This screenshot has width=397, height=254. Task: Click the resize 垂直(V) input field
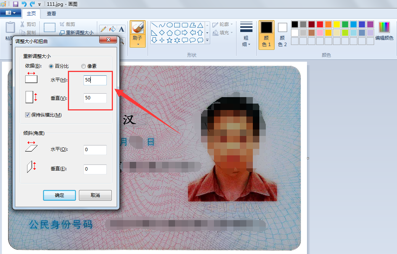tap(95, 98)
